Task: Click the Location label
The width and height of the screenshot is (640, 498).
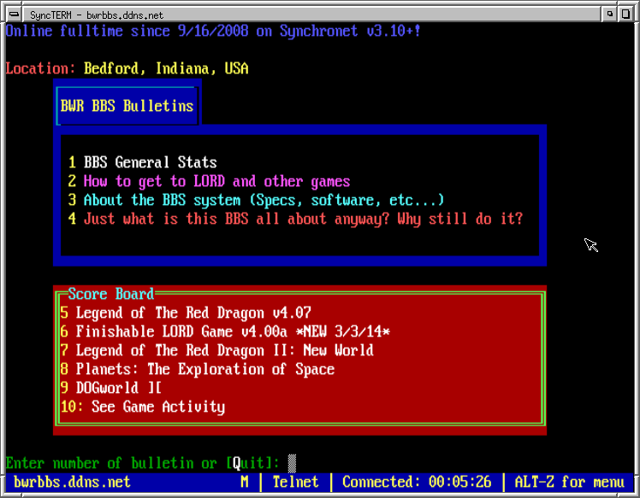Action: point(41,68)
